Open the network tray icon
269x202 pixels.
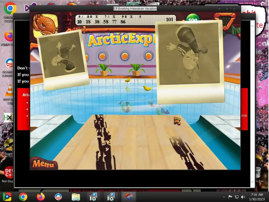pyautogui.click(x=237, y=197)
